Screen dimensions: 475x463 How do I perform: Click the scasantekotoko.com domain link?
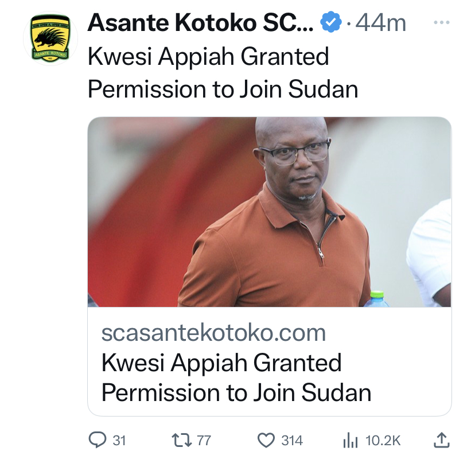tap(213, 333)
